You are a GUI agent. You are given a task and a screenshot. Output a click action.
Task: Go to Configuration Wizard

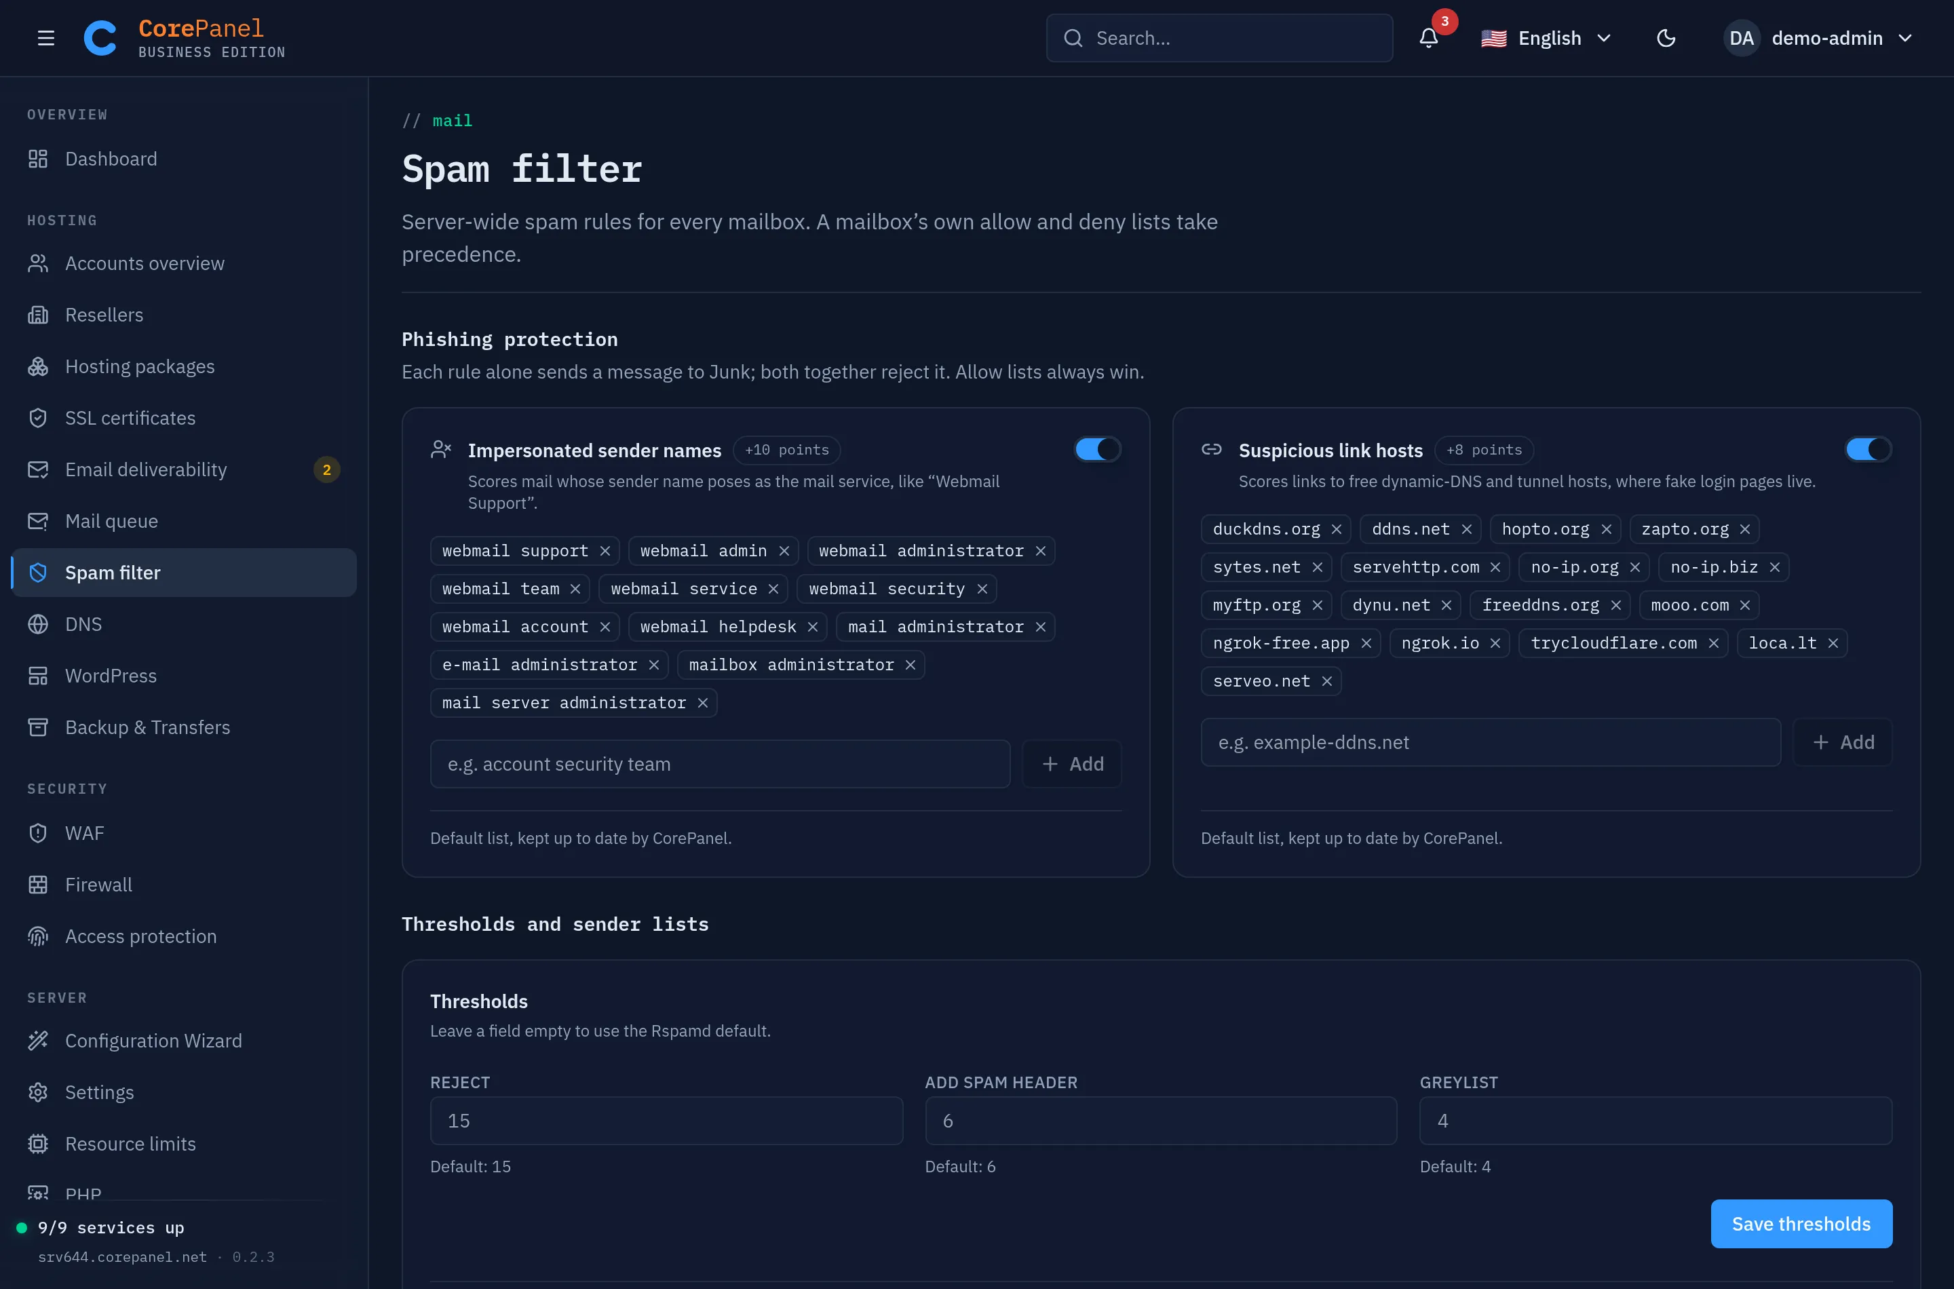(184, 1041)
